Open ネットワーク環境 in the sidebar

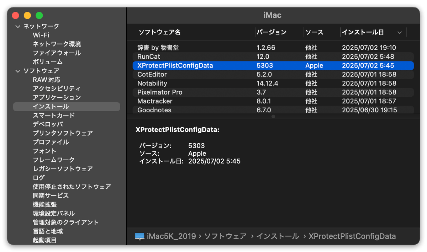click(57, 44)
